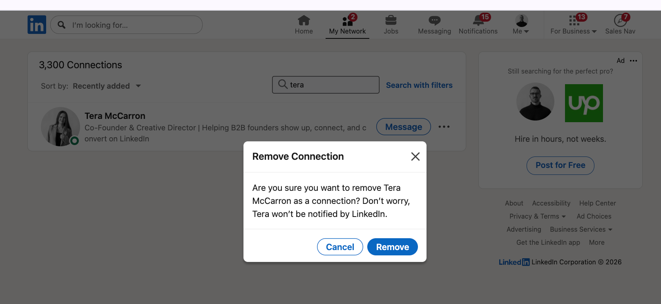The image size is (661, 304).
Task: Click the LinkedIn logo icon
Action: click(37, 25)
